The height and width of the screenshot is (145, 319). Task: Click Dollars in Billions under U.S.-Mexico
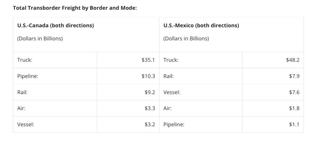click(x=186, y=39)
